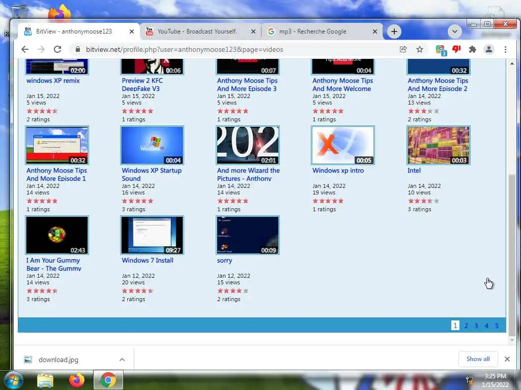Close the downloads bar
This screenshot has width=521, height=390.
pyautogui.click(x=507, y=359)
